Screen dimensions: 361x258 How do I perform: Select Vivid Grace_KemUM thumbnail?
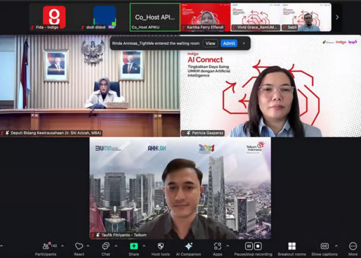coord(256,17)
